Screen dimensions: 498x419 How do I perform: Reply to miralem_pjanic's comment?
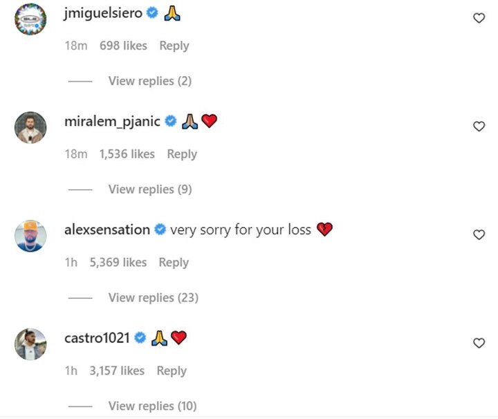point(182,154)
